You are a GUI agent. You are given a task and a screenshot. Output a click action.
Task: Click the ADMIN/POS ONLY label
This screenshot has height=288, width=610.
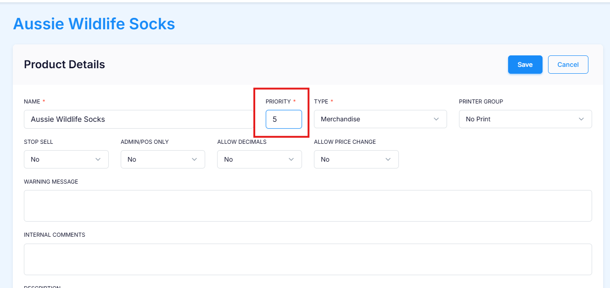click(145, 142)
